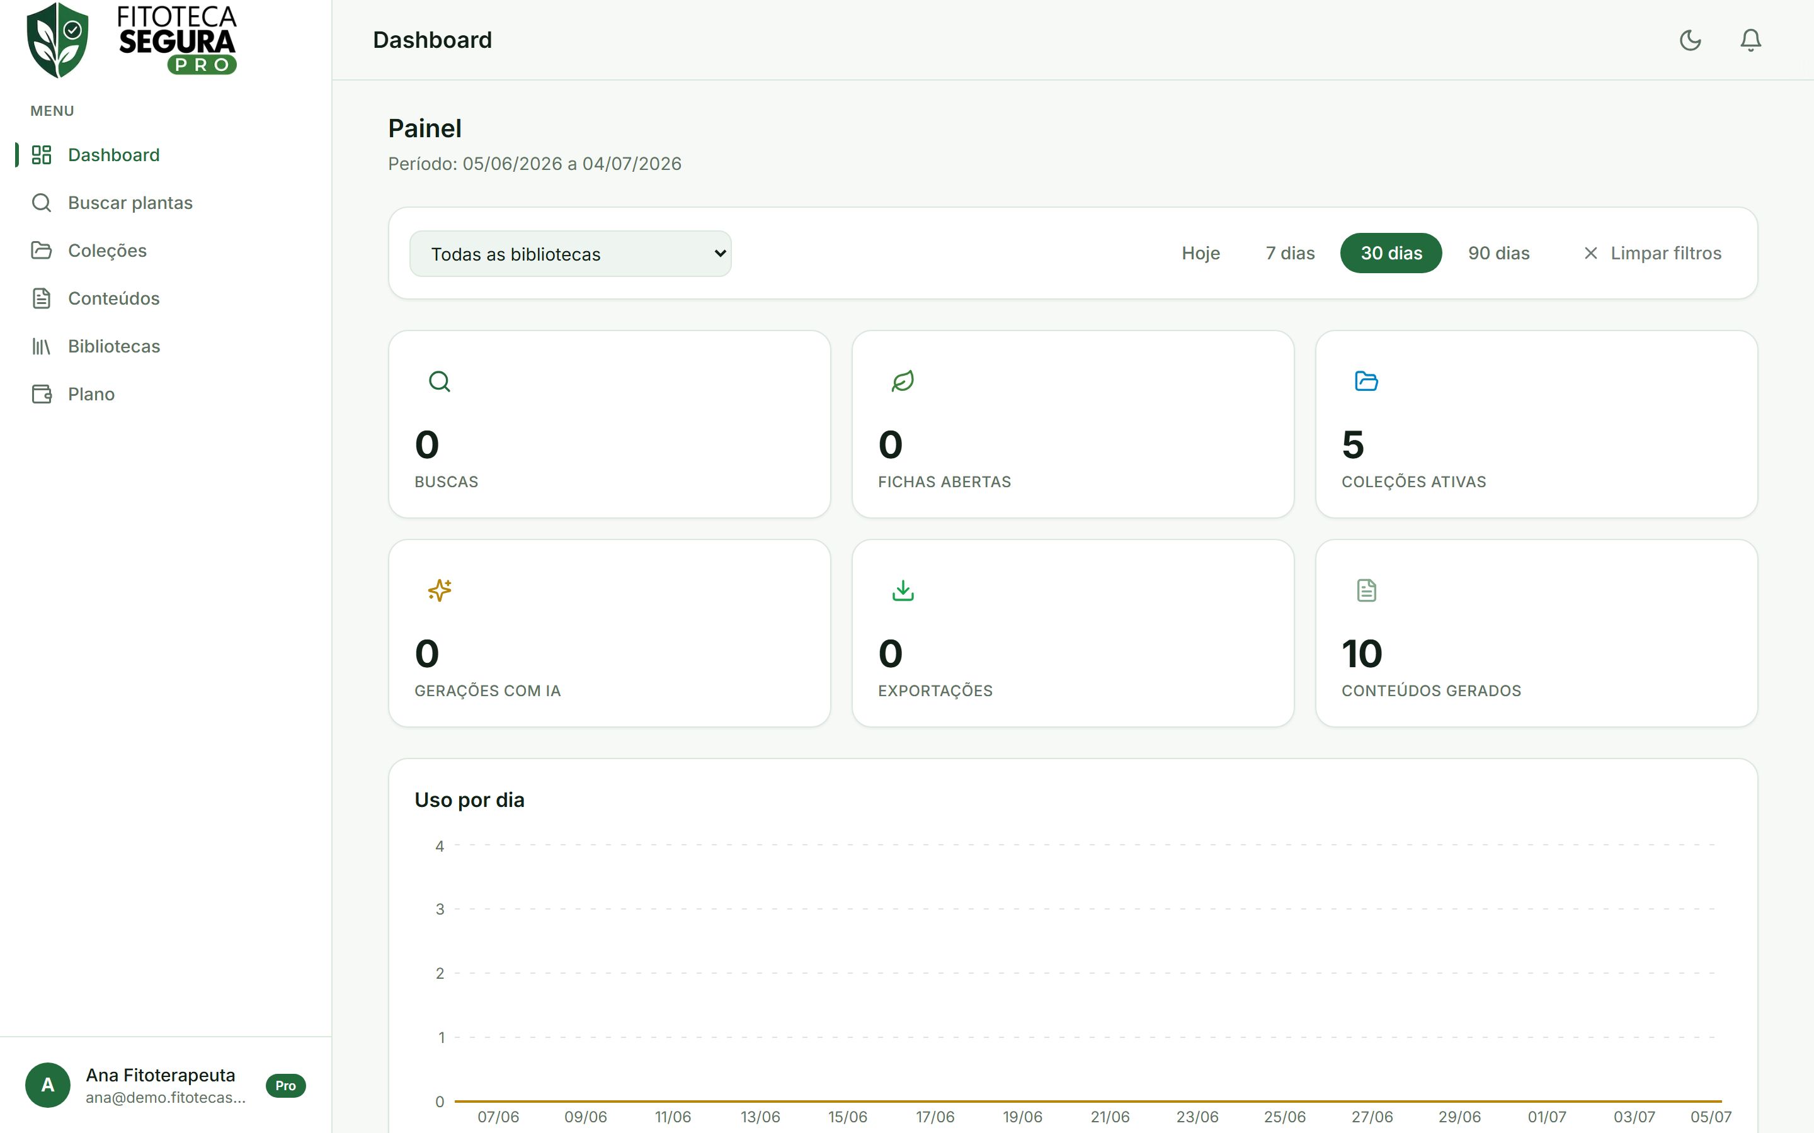This screenshot has width=1814, height=1133.
Task: Click the Buscar plantas magnifier icon
Action: pyautogui.click(x=41, y=203)
